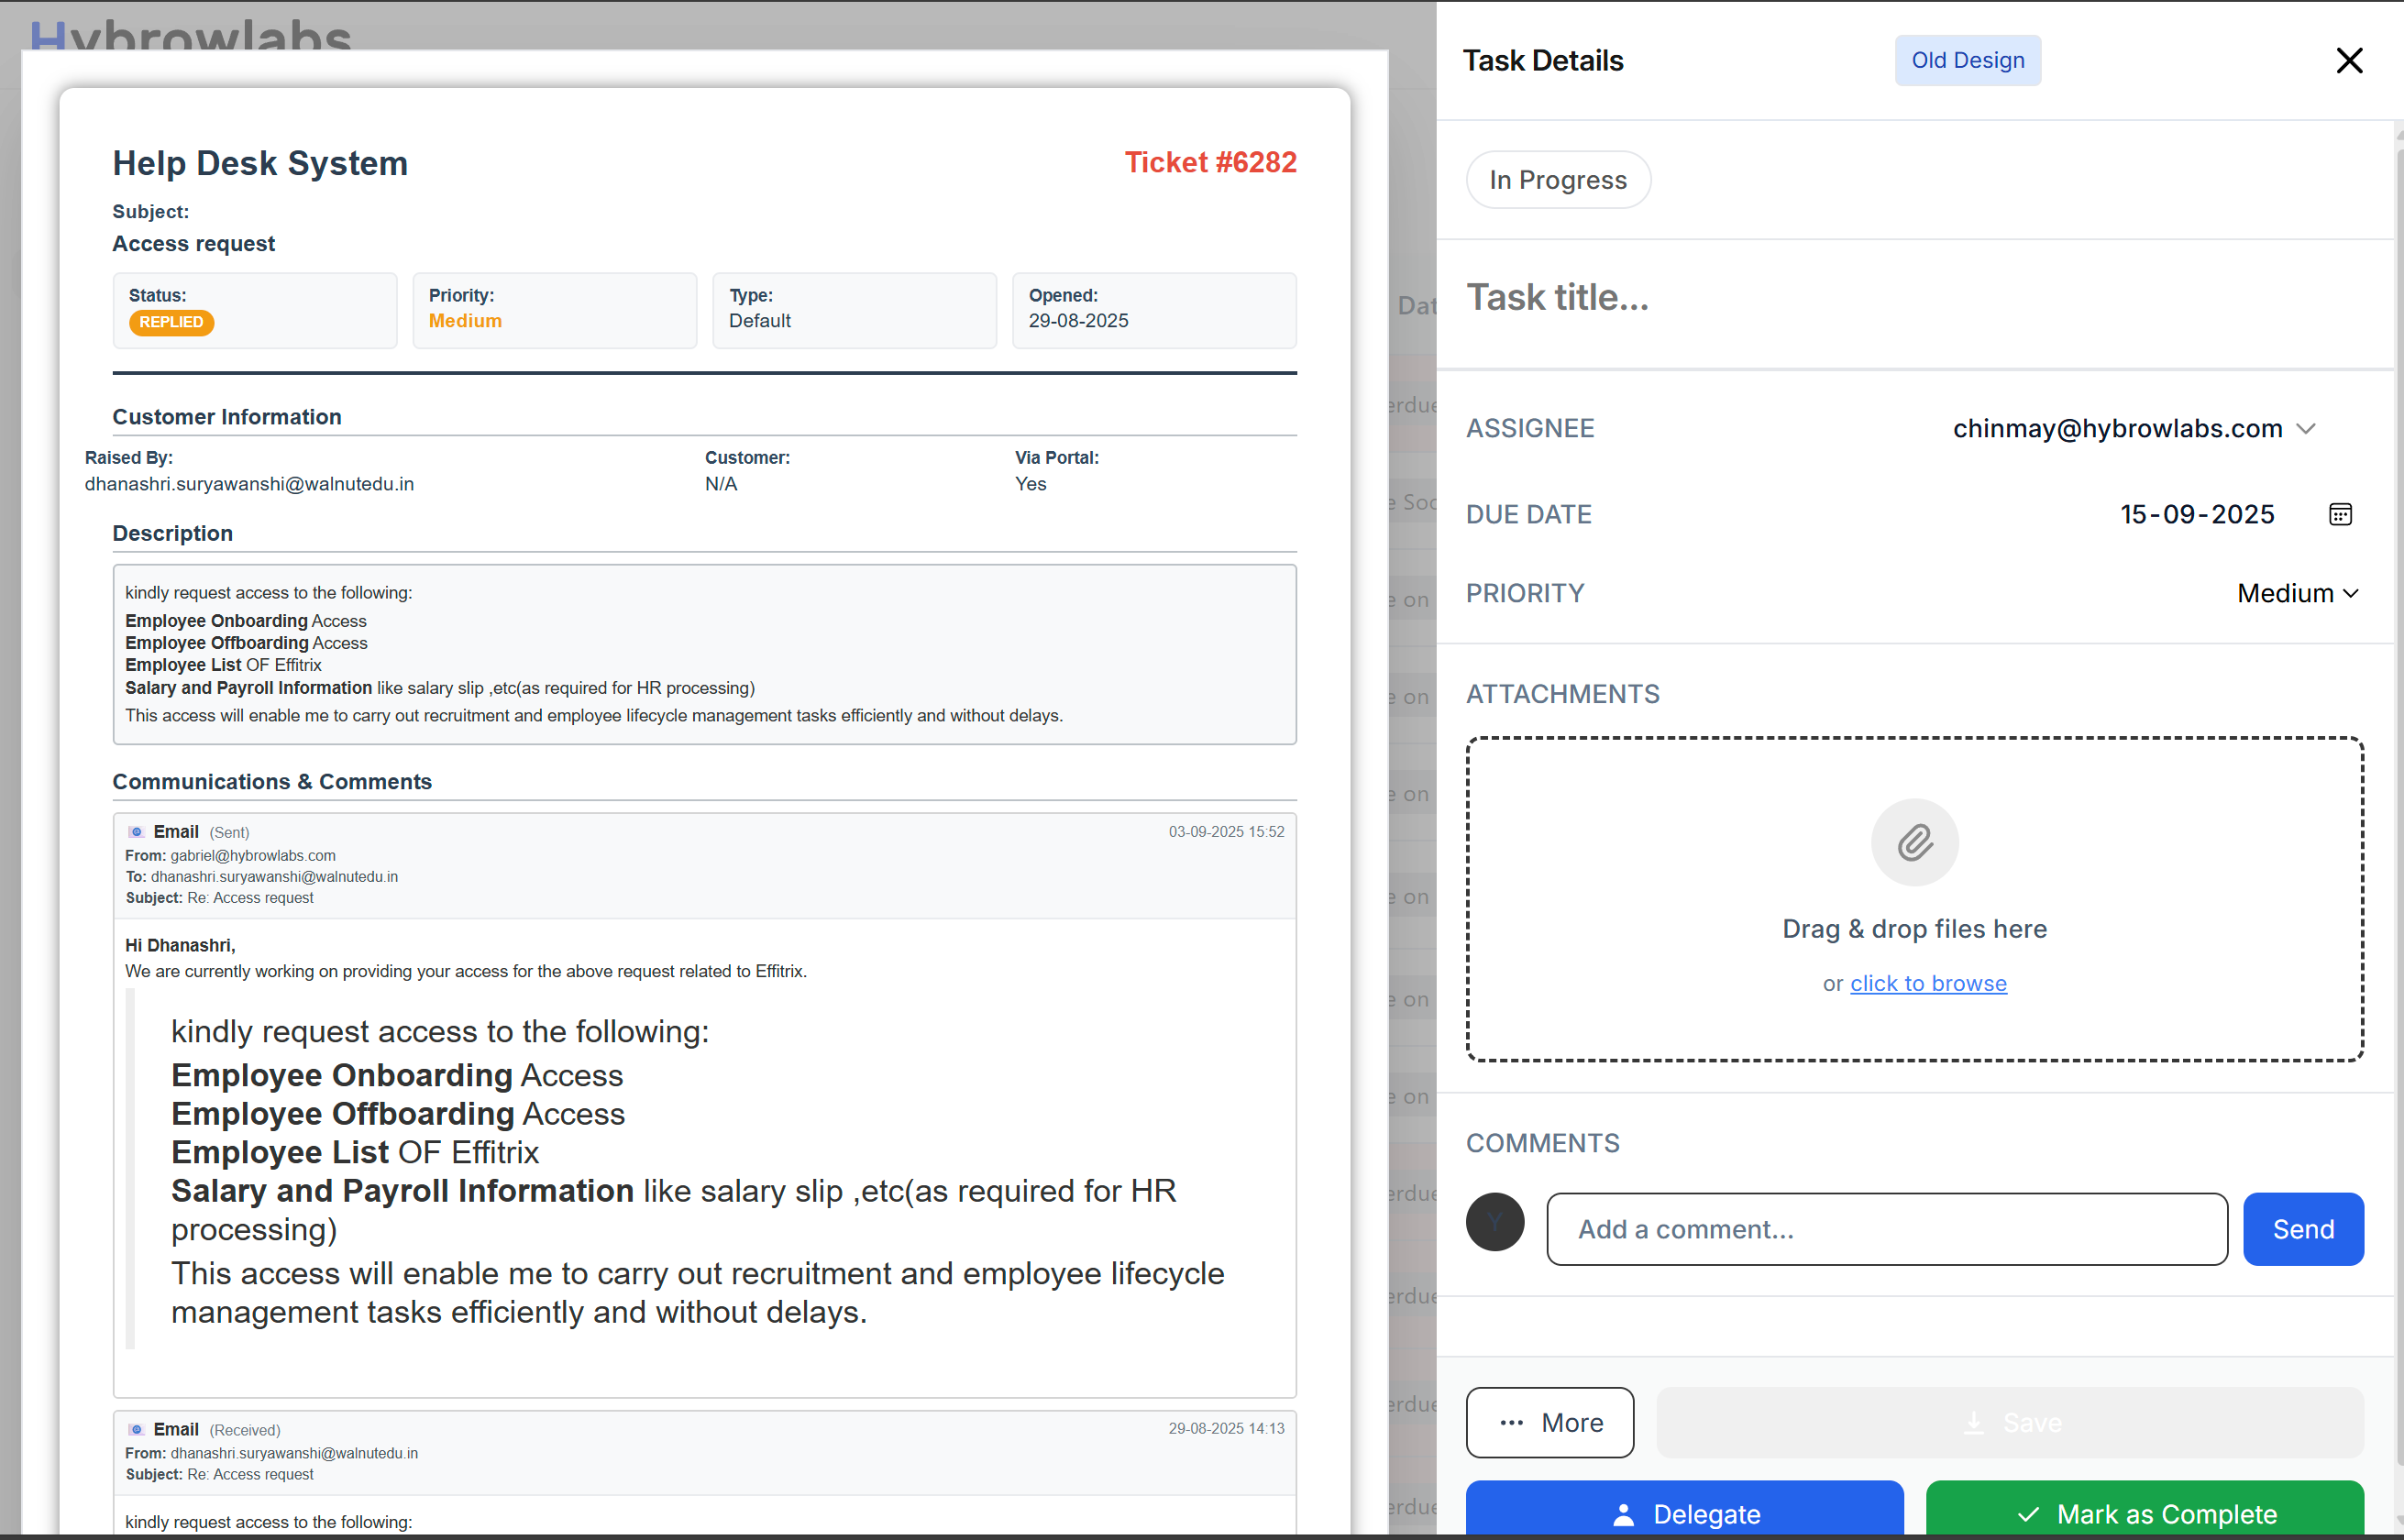Image resolution: width=2404 pixels, height=1540 pixels.
Task: Click the Via Portal Yes value
Action: pyautogui.click(x=1030, y=484)
